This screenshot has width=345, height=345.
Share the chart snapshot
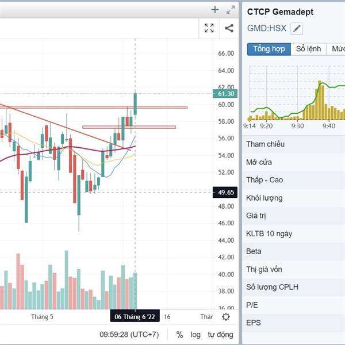point(229,28)
